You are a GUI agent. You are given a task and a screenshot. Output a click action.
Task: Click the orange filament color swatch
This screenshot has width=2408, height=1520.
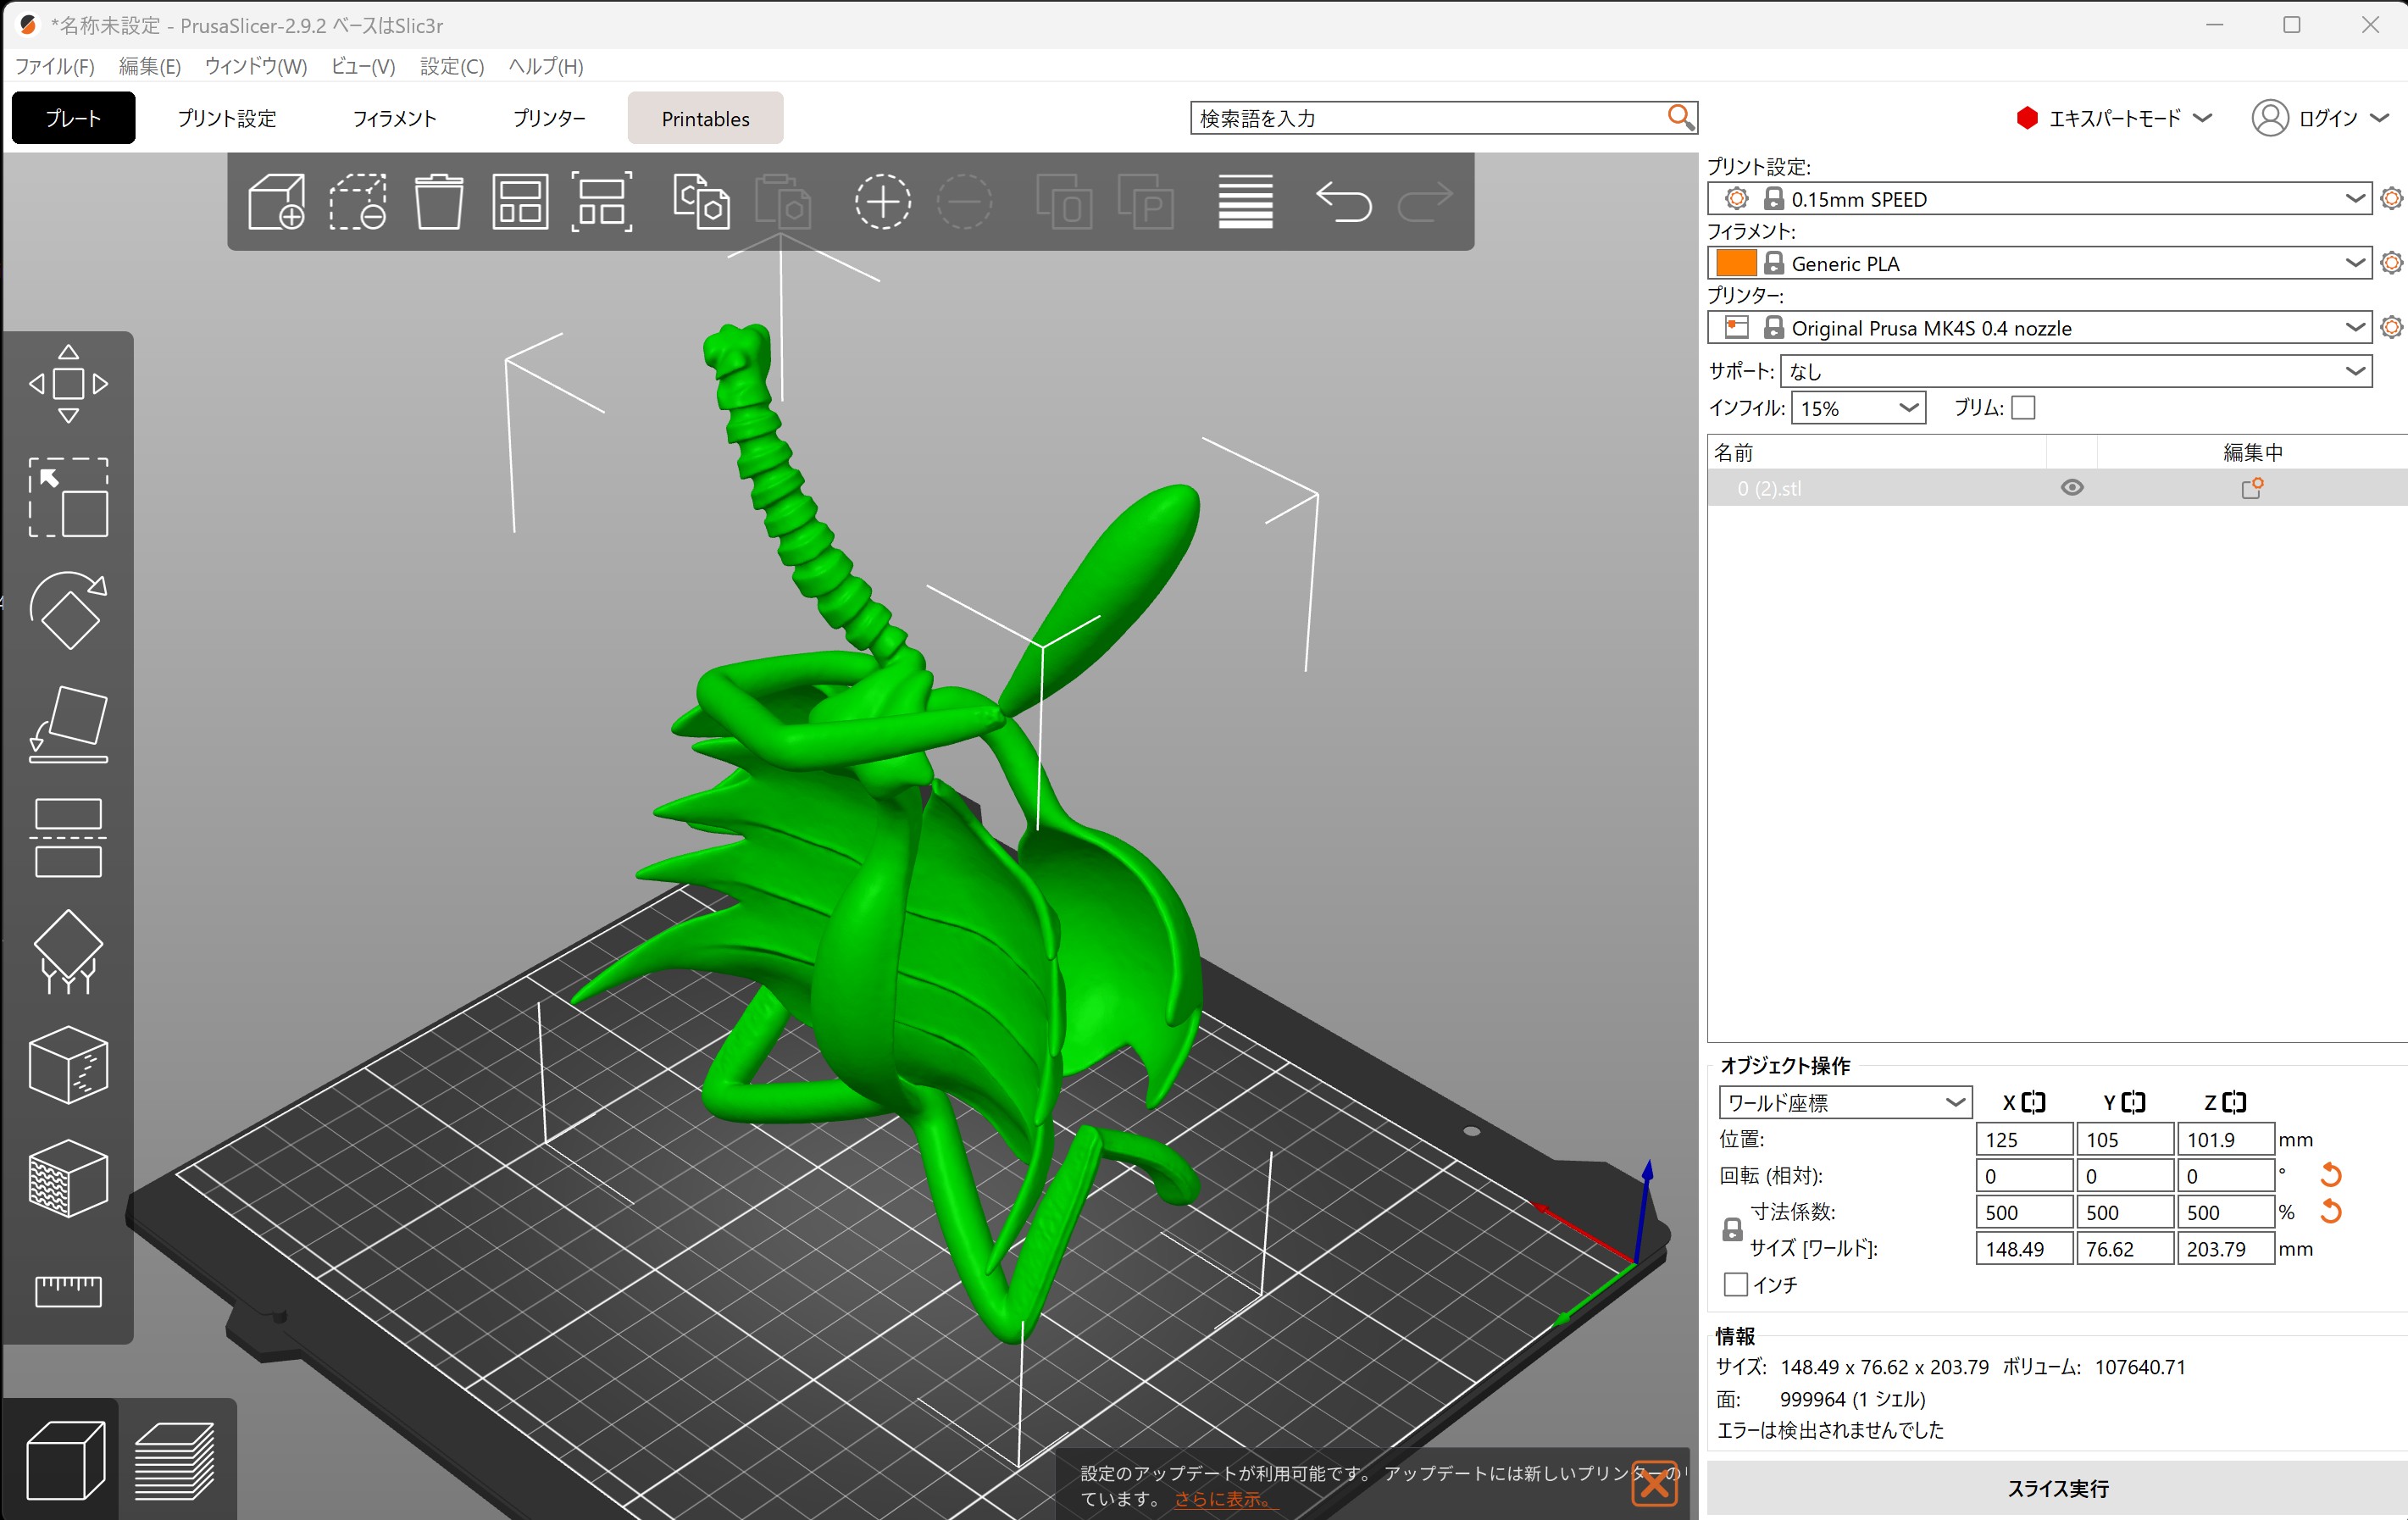[x=1736, y=262]
